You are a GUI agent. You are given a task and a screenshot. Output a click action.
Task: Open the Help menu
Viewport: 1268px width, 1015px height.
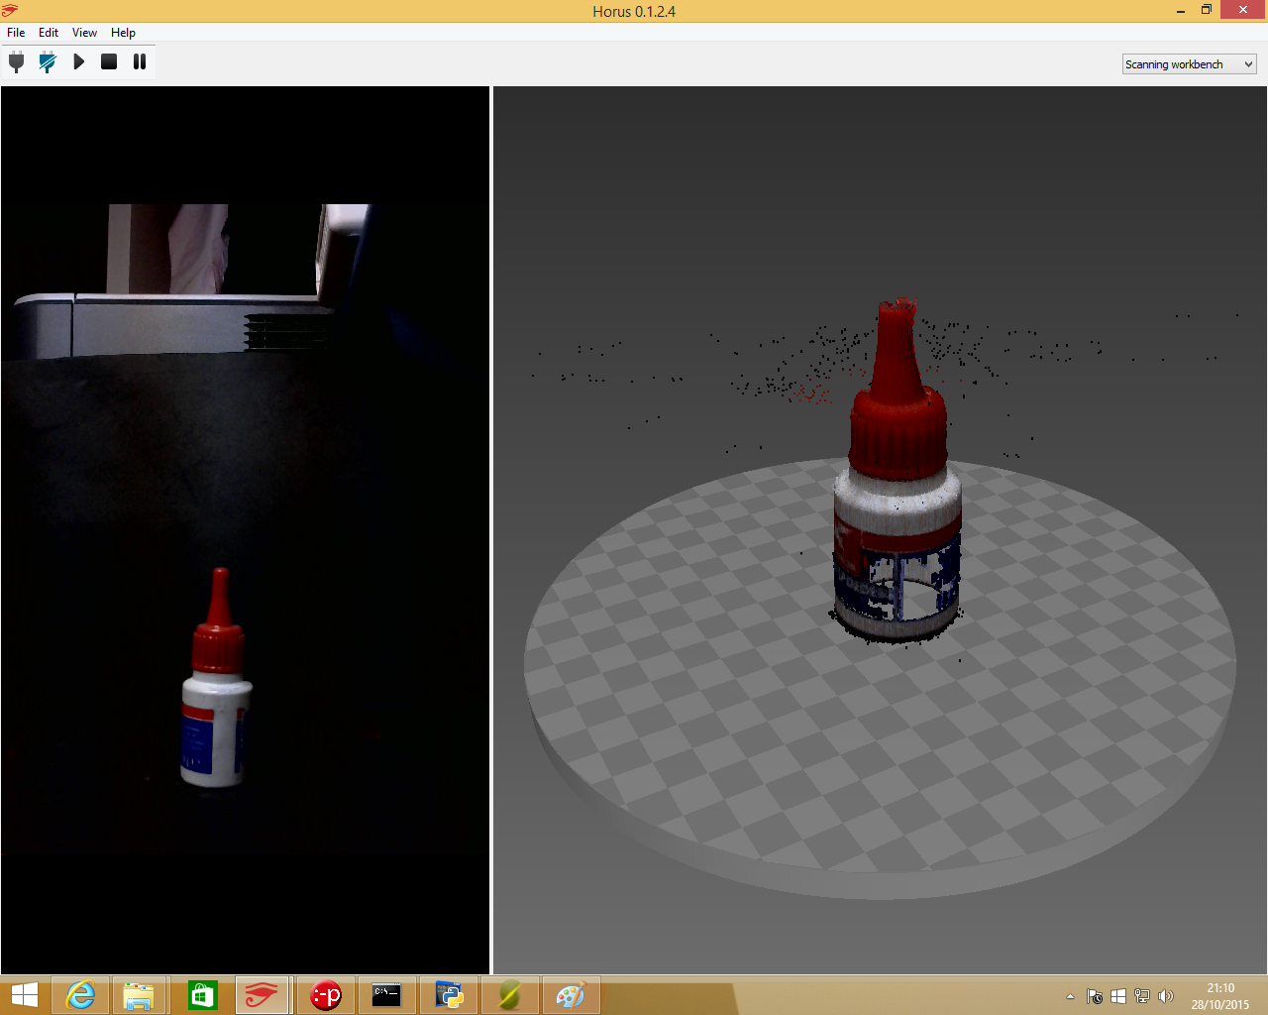tap(123, 33)
